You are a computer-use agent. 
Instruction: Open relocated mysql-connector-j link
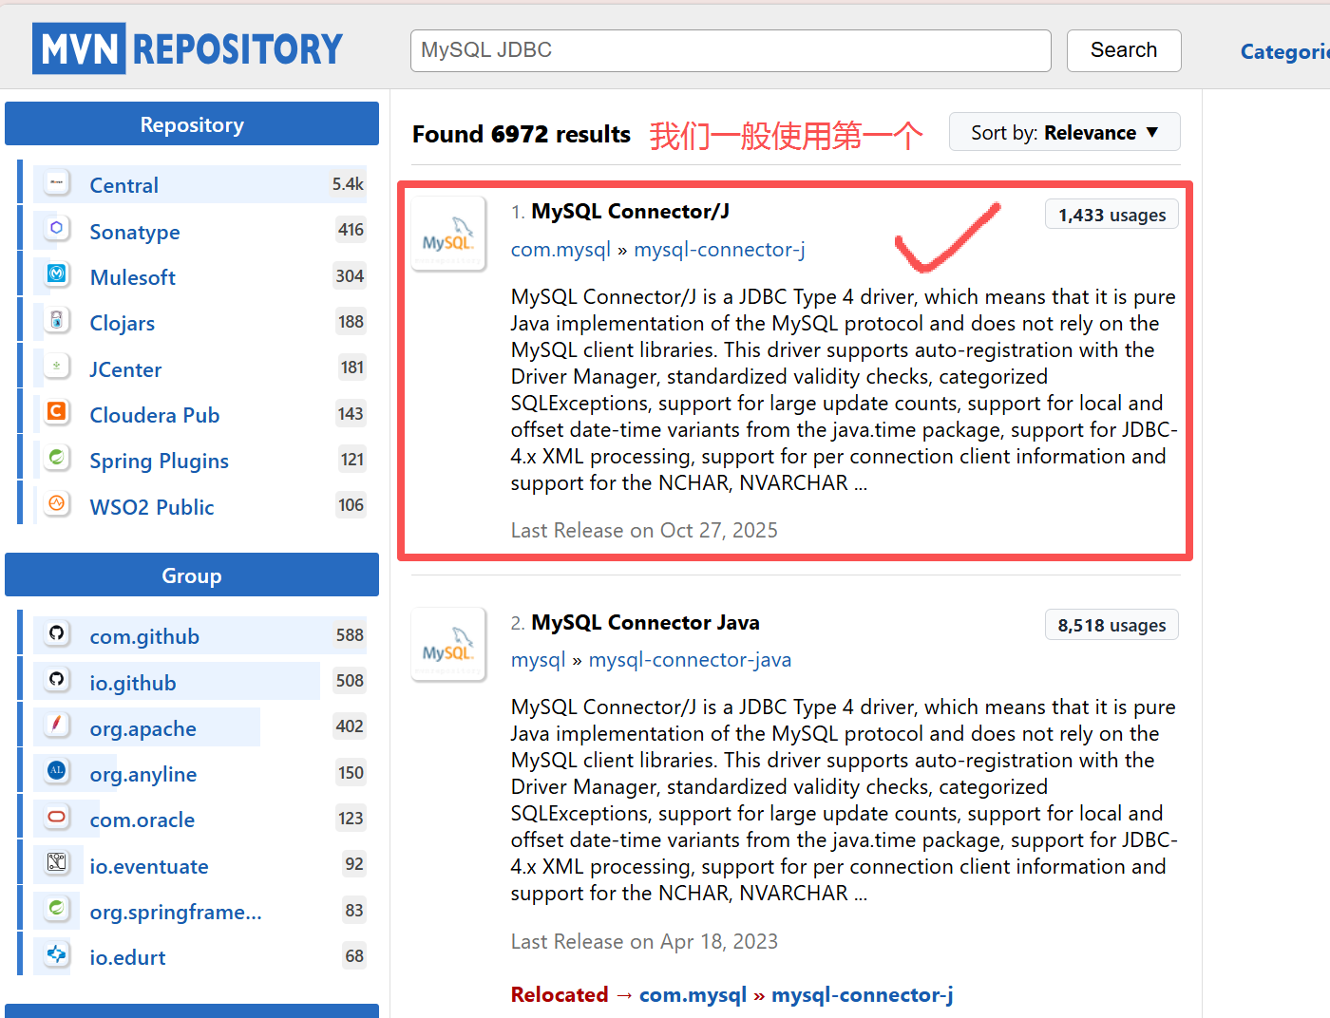862,994
